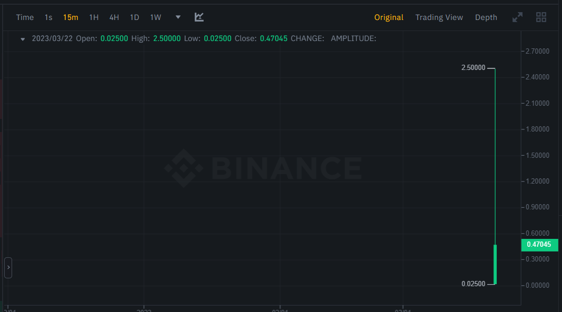Open the technical indicators chart icon

coord(199,17)
